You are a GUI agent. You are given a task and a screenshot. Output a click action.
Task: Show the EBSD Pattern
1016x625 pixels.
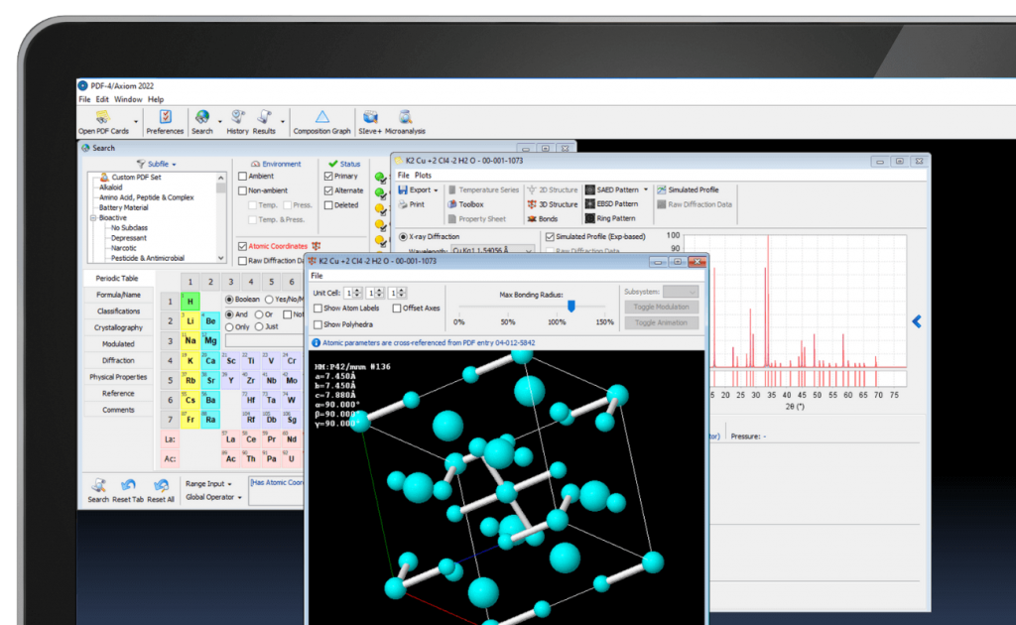611,204
